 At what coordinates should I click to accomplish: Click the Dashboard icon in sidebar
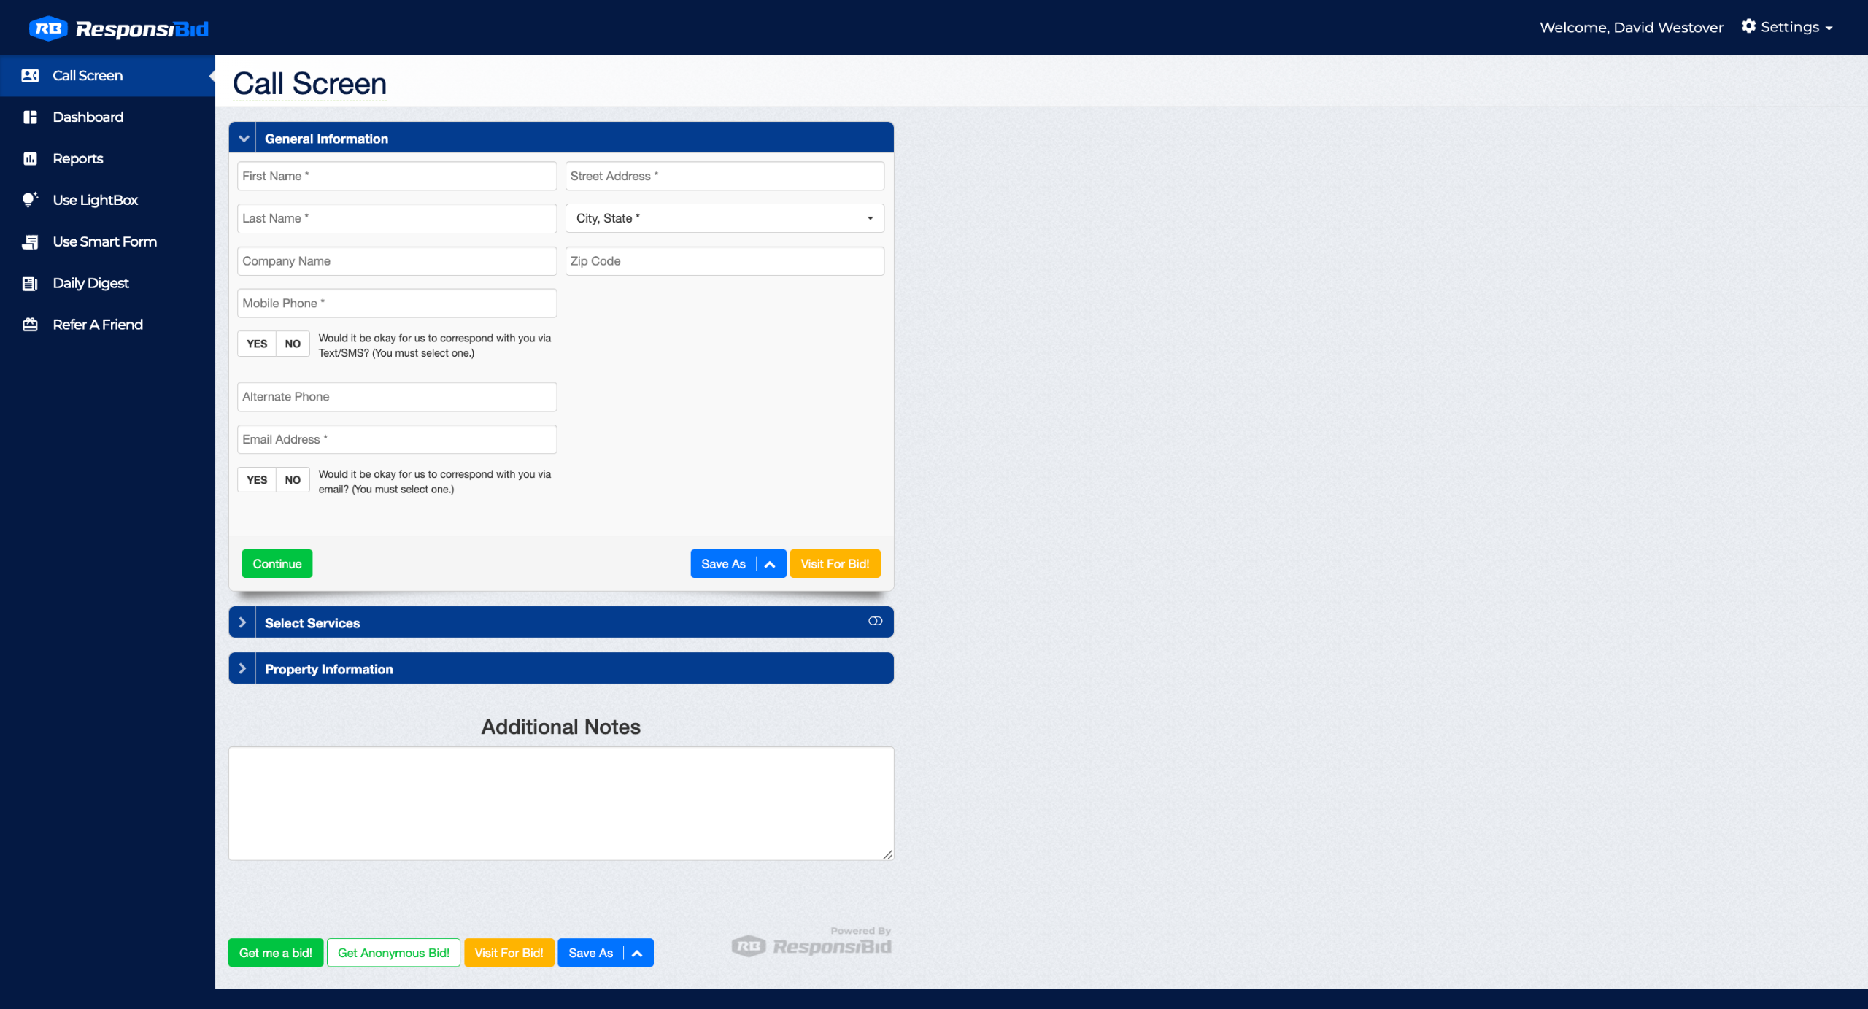30,117
